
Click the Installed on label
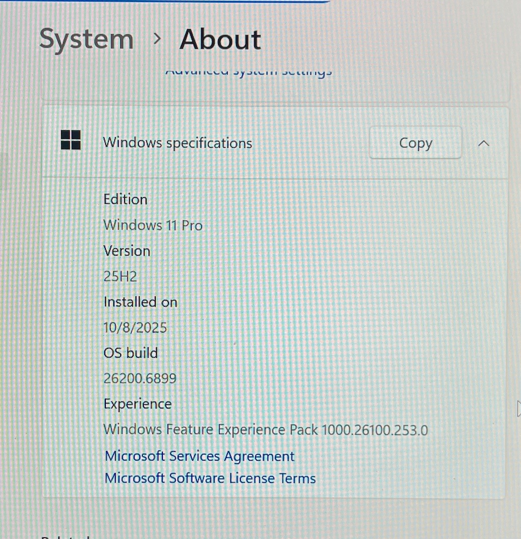[x=141, y=302]
